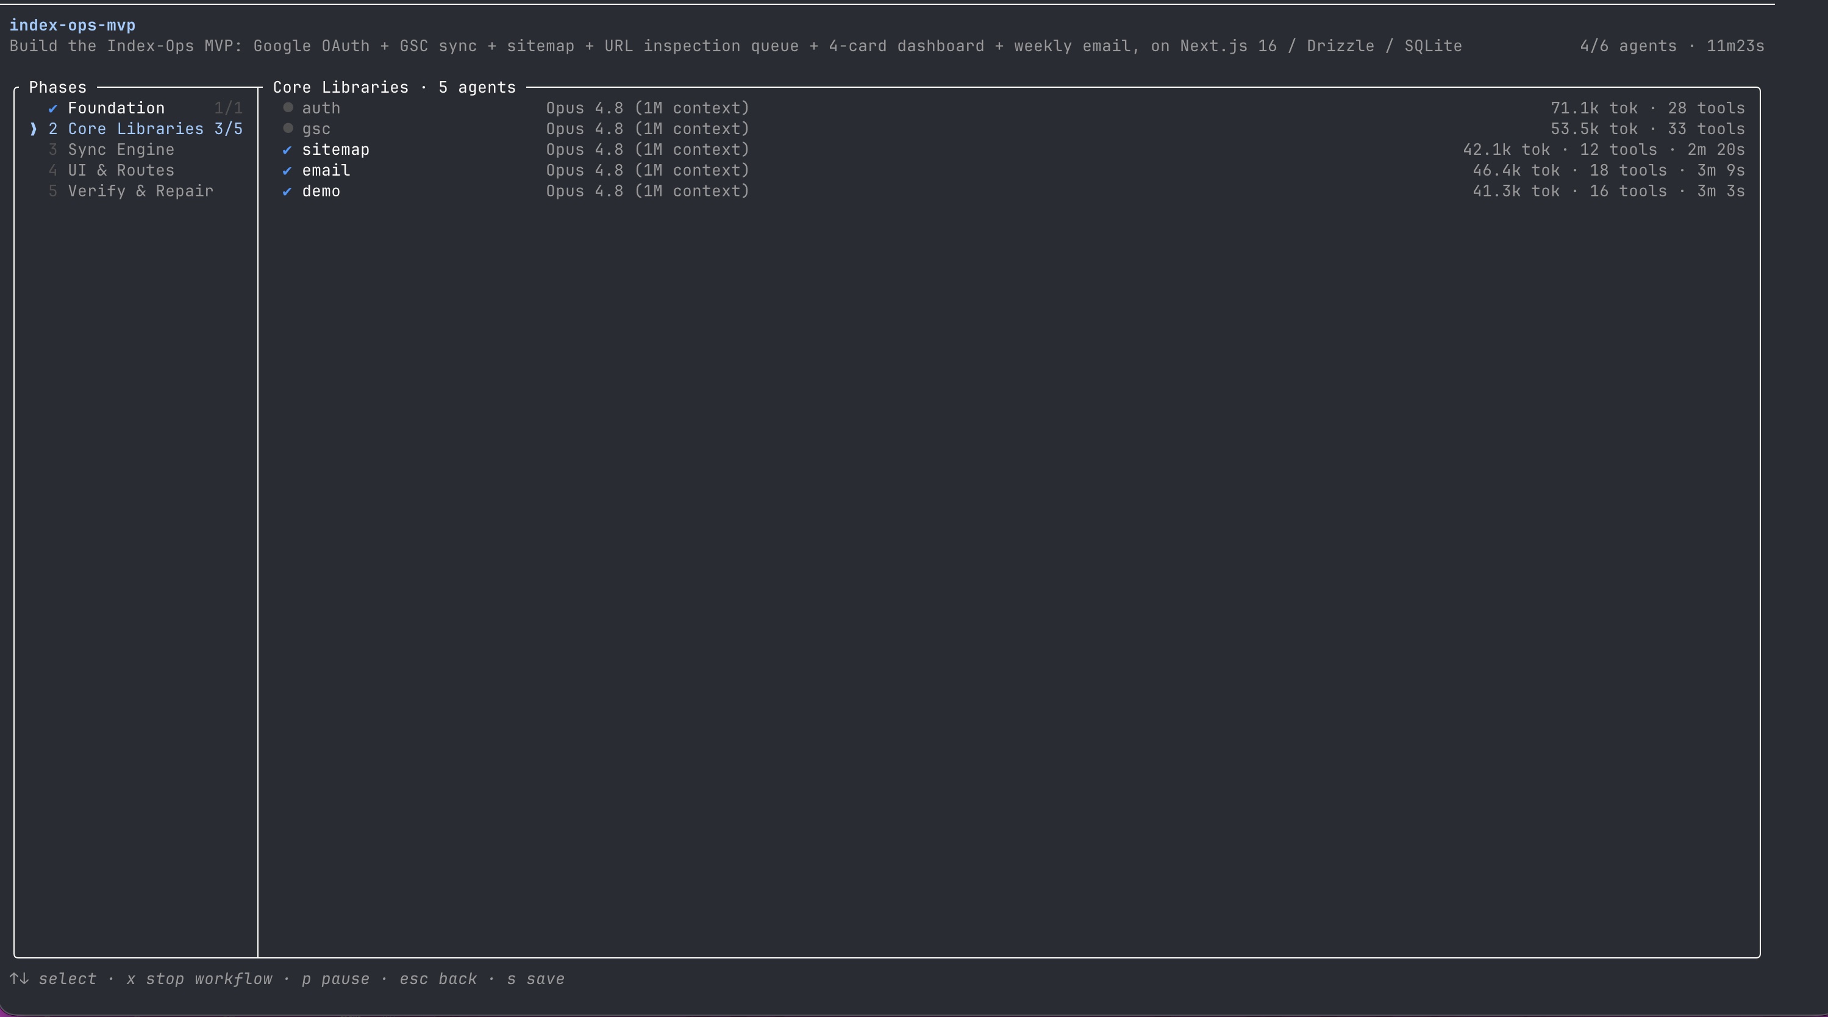Select the Verify & Repair phase
Viewport: 1828px width, 1017px height.
pos(136,191)
